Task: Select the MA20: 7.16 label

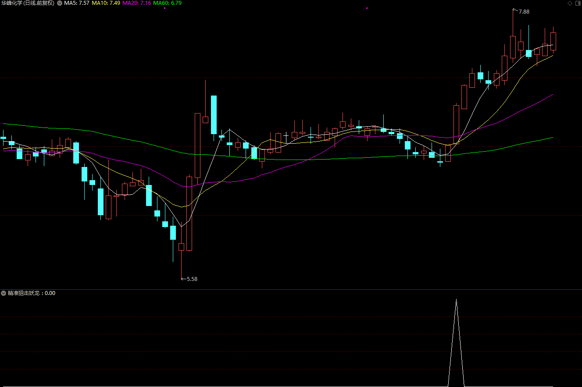Action: pos(136,3)
